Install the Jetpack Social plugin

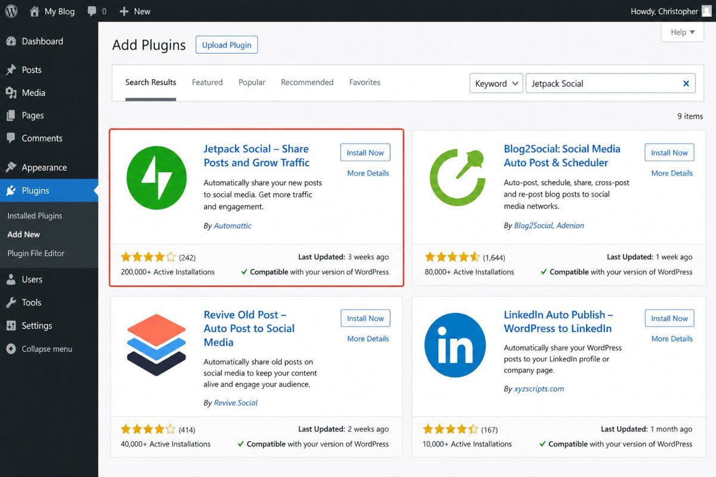click(365, 153)
